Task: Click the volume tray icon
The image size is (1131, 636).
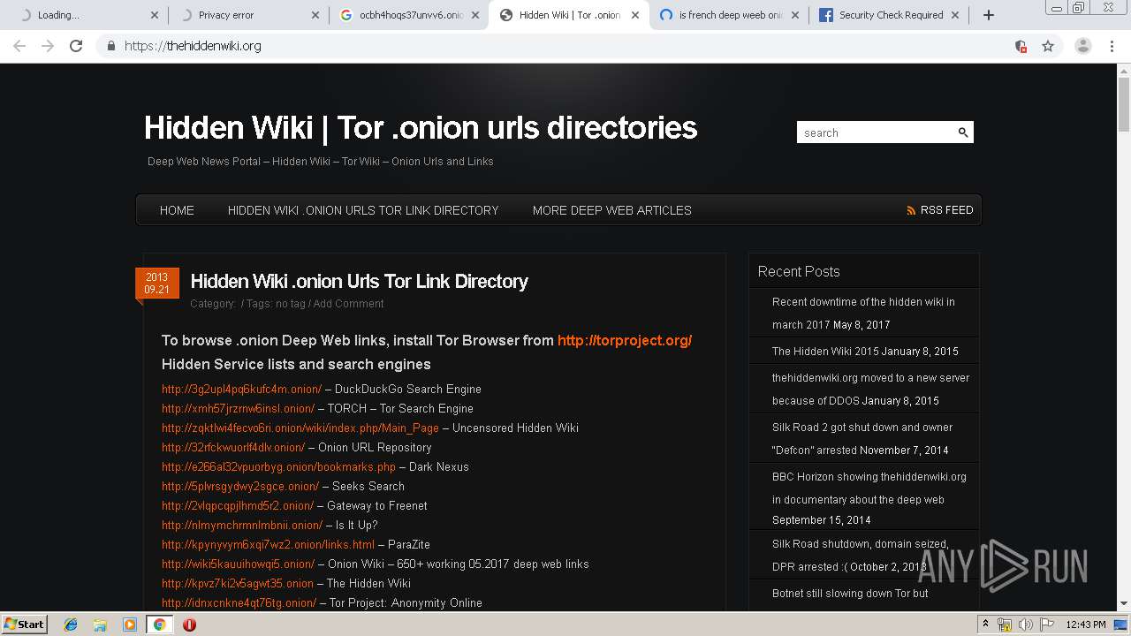Action: pos(1026,625)
